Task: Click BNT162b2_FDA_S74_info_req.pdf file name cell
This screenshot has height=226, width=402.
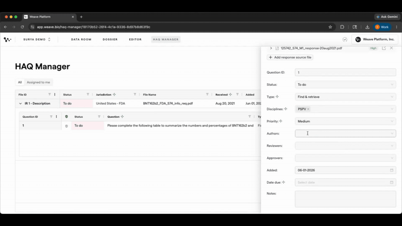Action: coord(168,103)
